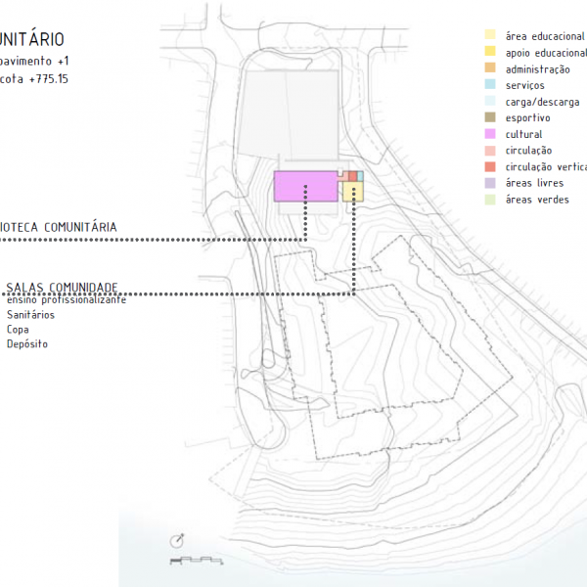The height and width of the screenshot is (587, 587).
Task: Click the administração orange legend swatch
Action: (490, 68)
